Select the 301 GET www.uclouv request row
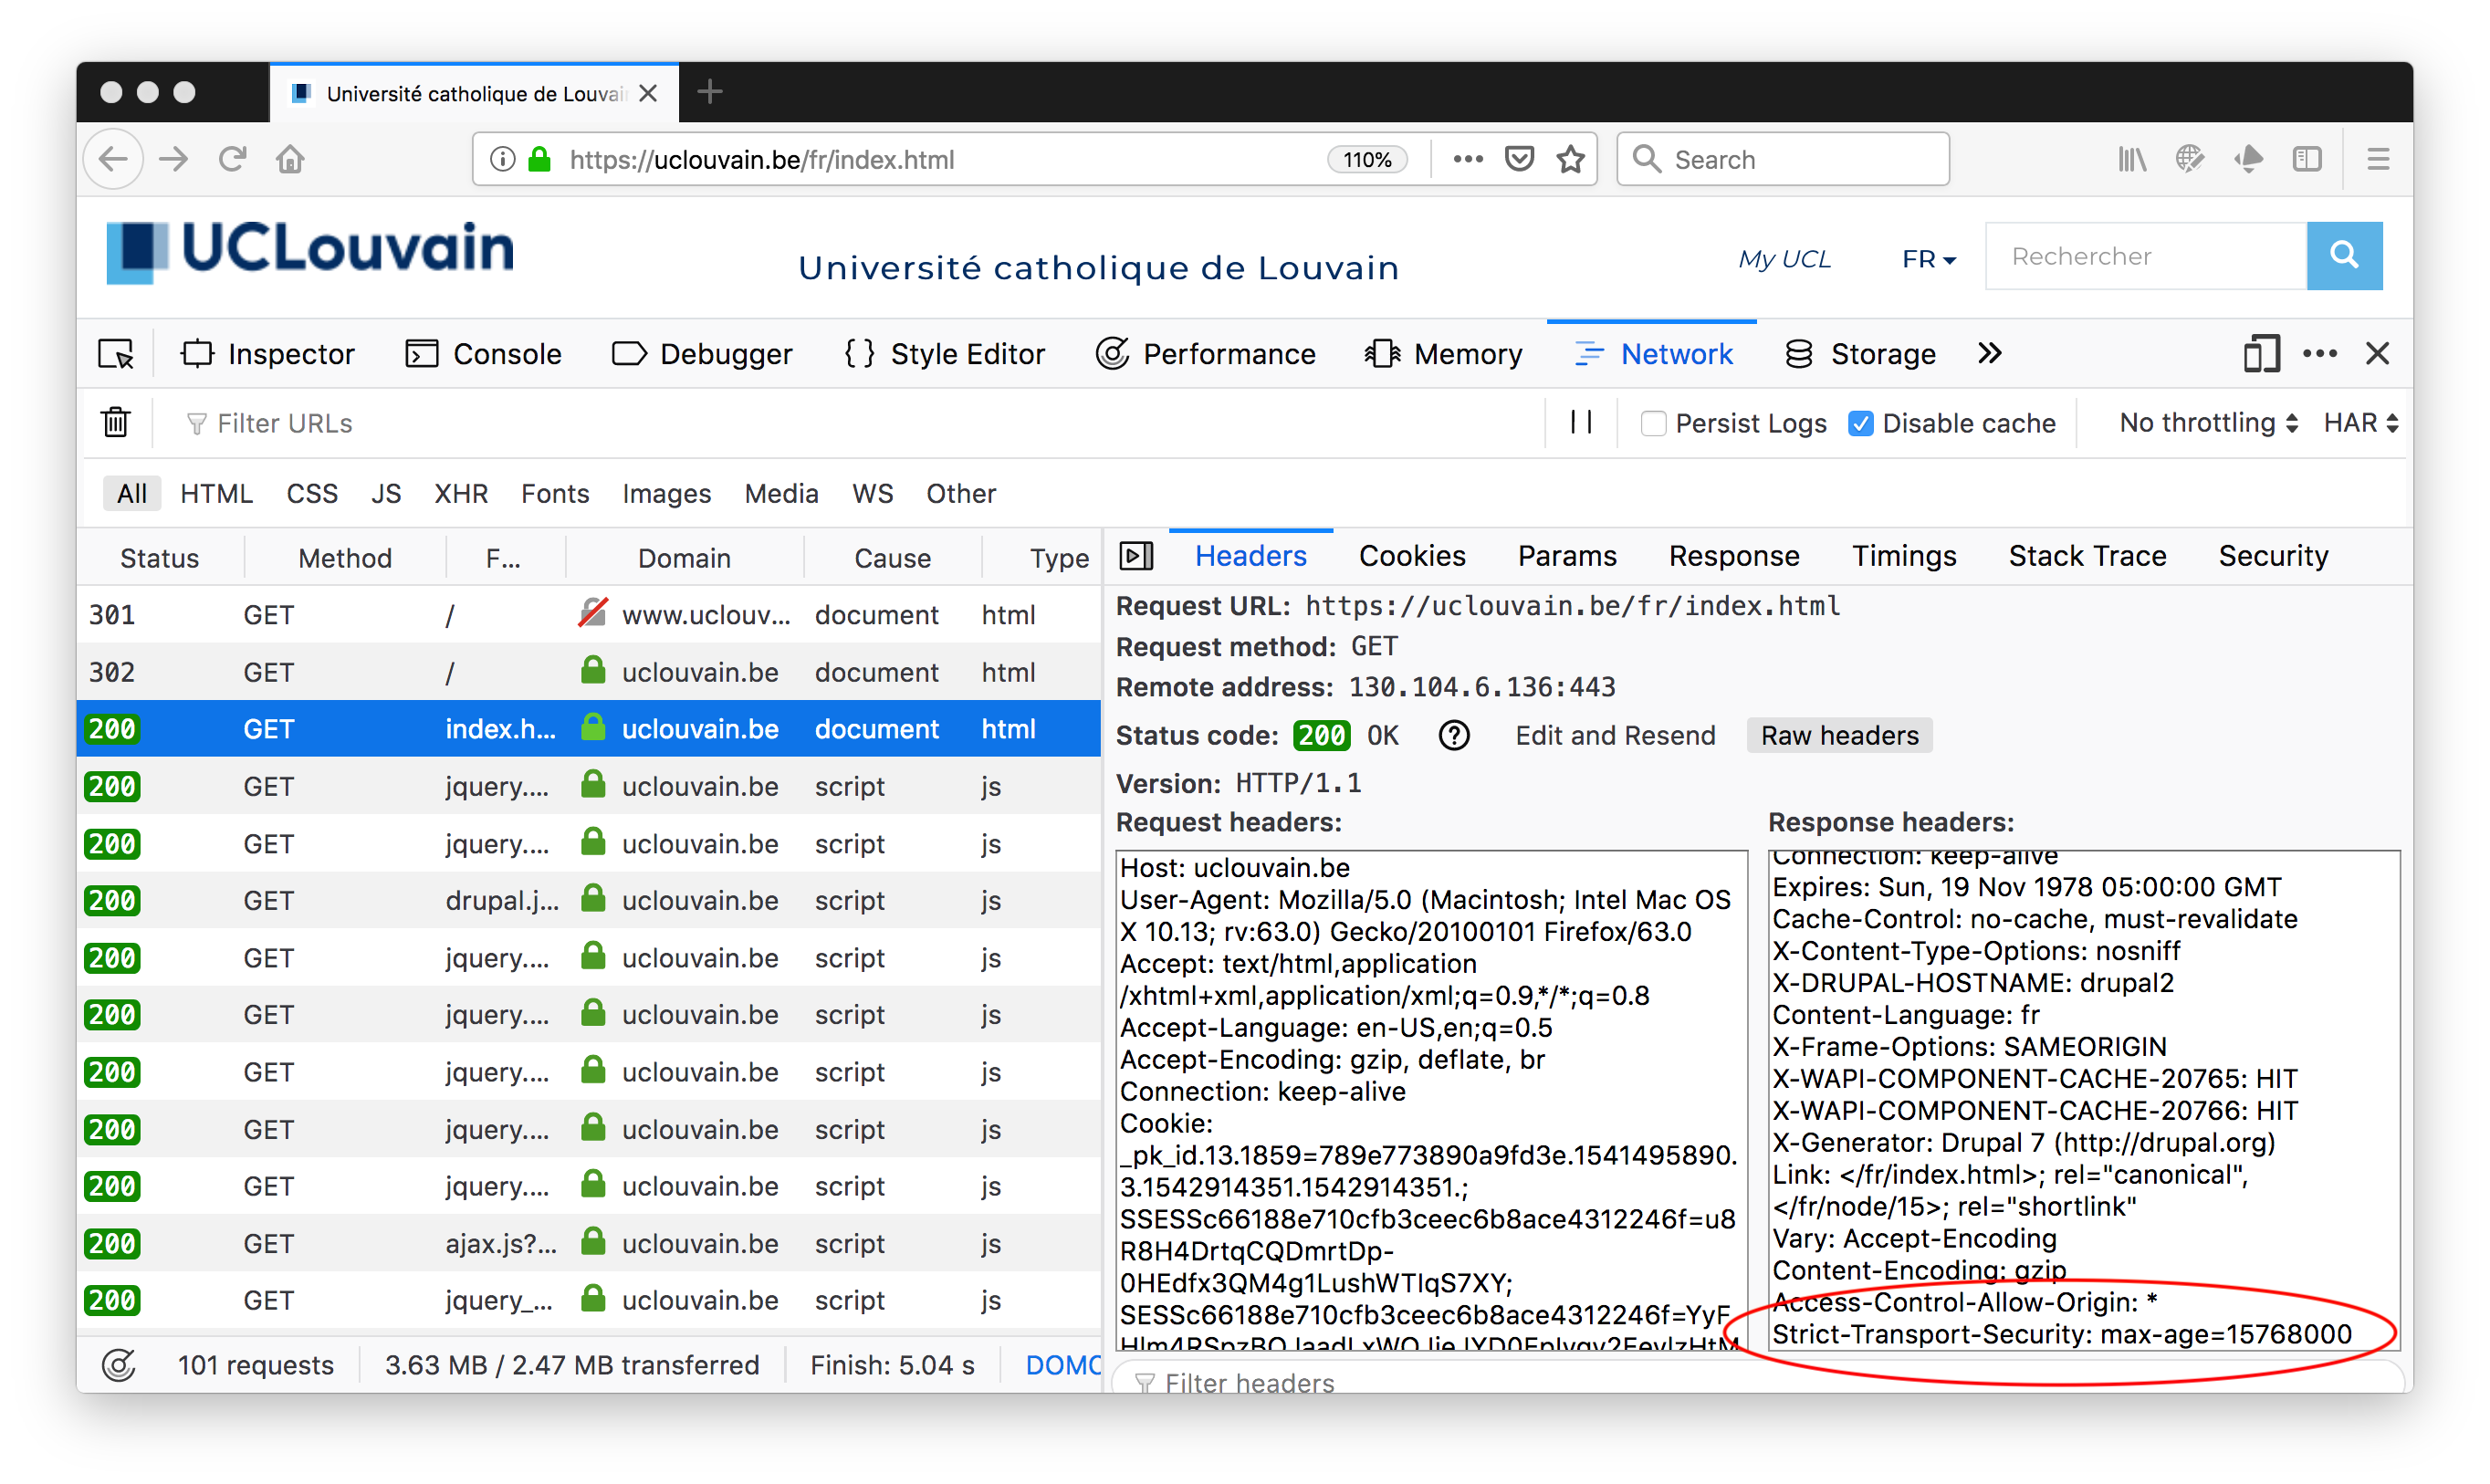2490x1484 pixels. 589,615
